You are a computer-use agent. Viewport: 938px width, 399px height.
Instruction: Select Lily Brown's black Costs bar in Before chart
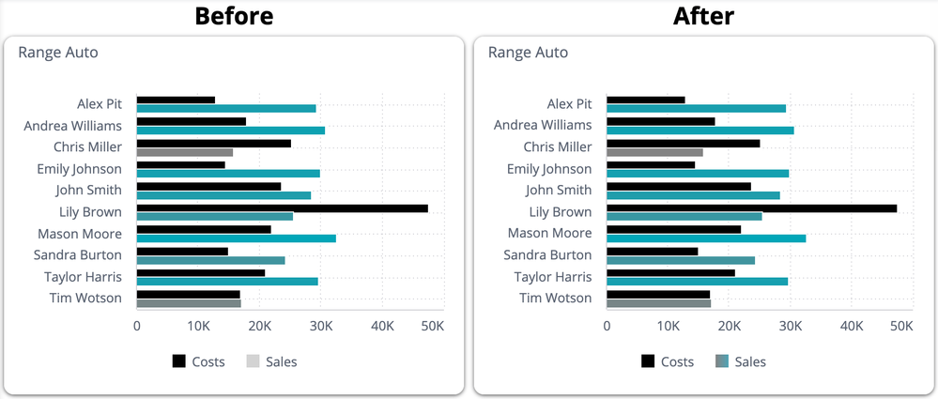[x=282, y=208]
